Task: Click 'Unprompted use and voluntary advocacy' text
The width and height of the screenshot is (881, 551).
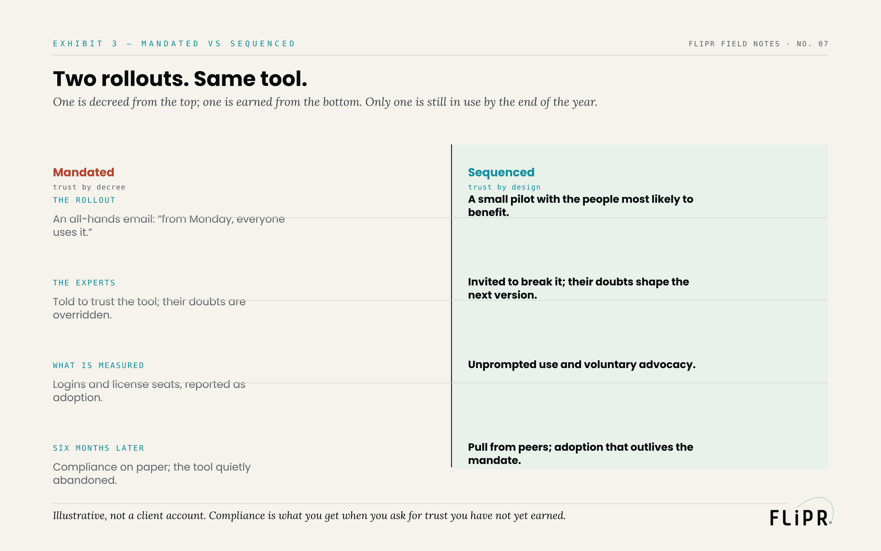Action: 582,364
